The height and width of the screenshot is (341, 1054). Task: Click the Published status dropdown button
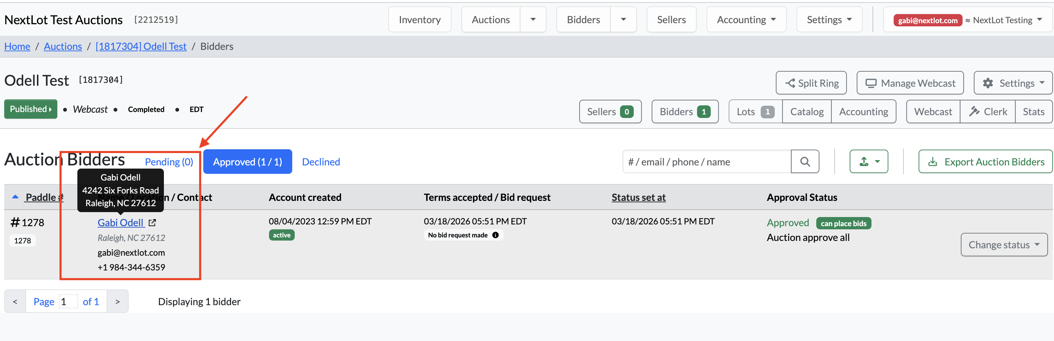click(x=31, y=109)
